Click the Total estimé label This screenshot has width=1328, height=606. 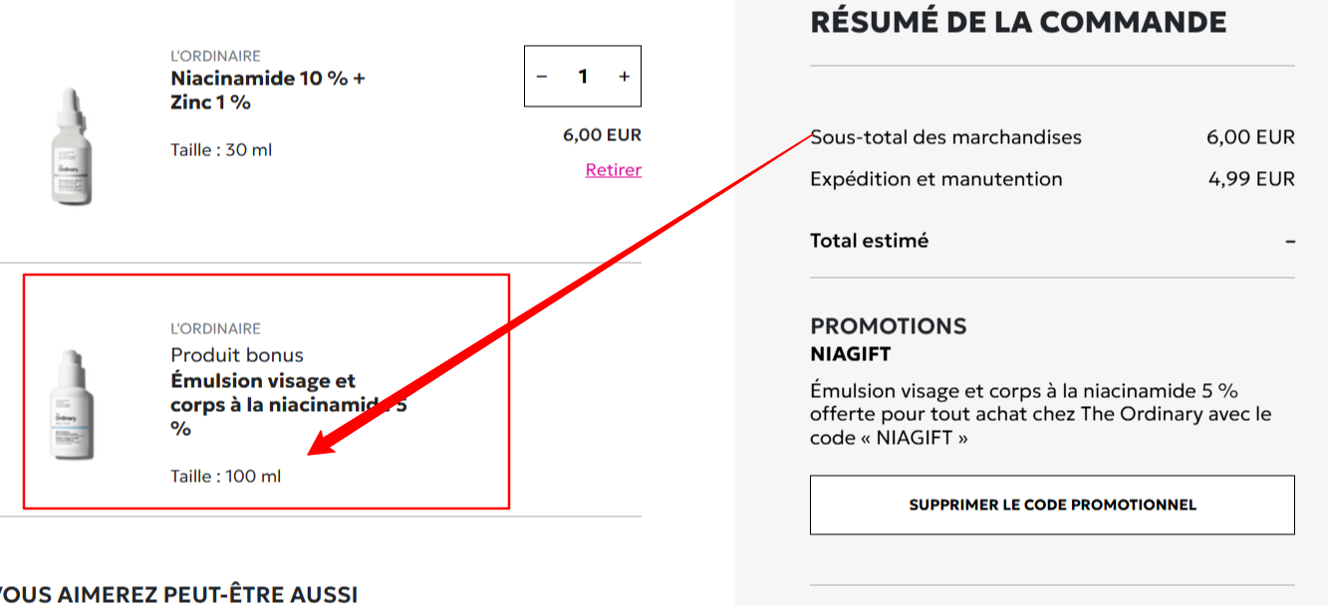(x=869, y=241)
